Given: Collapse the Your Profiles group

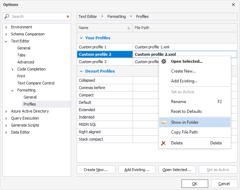Looking at the screenshot, I should [81, 38].
